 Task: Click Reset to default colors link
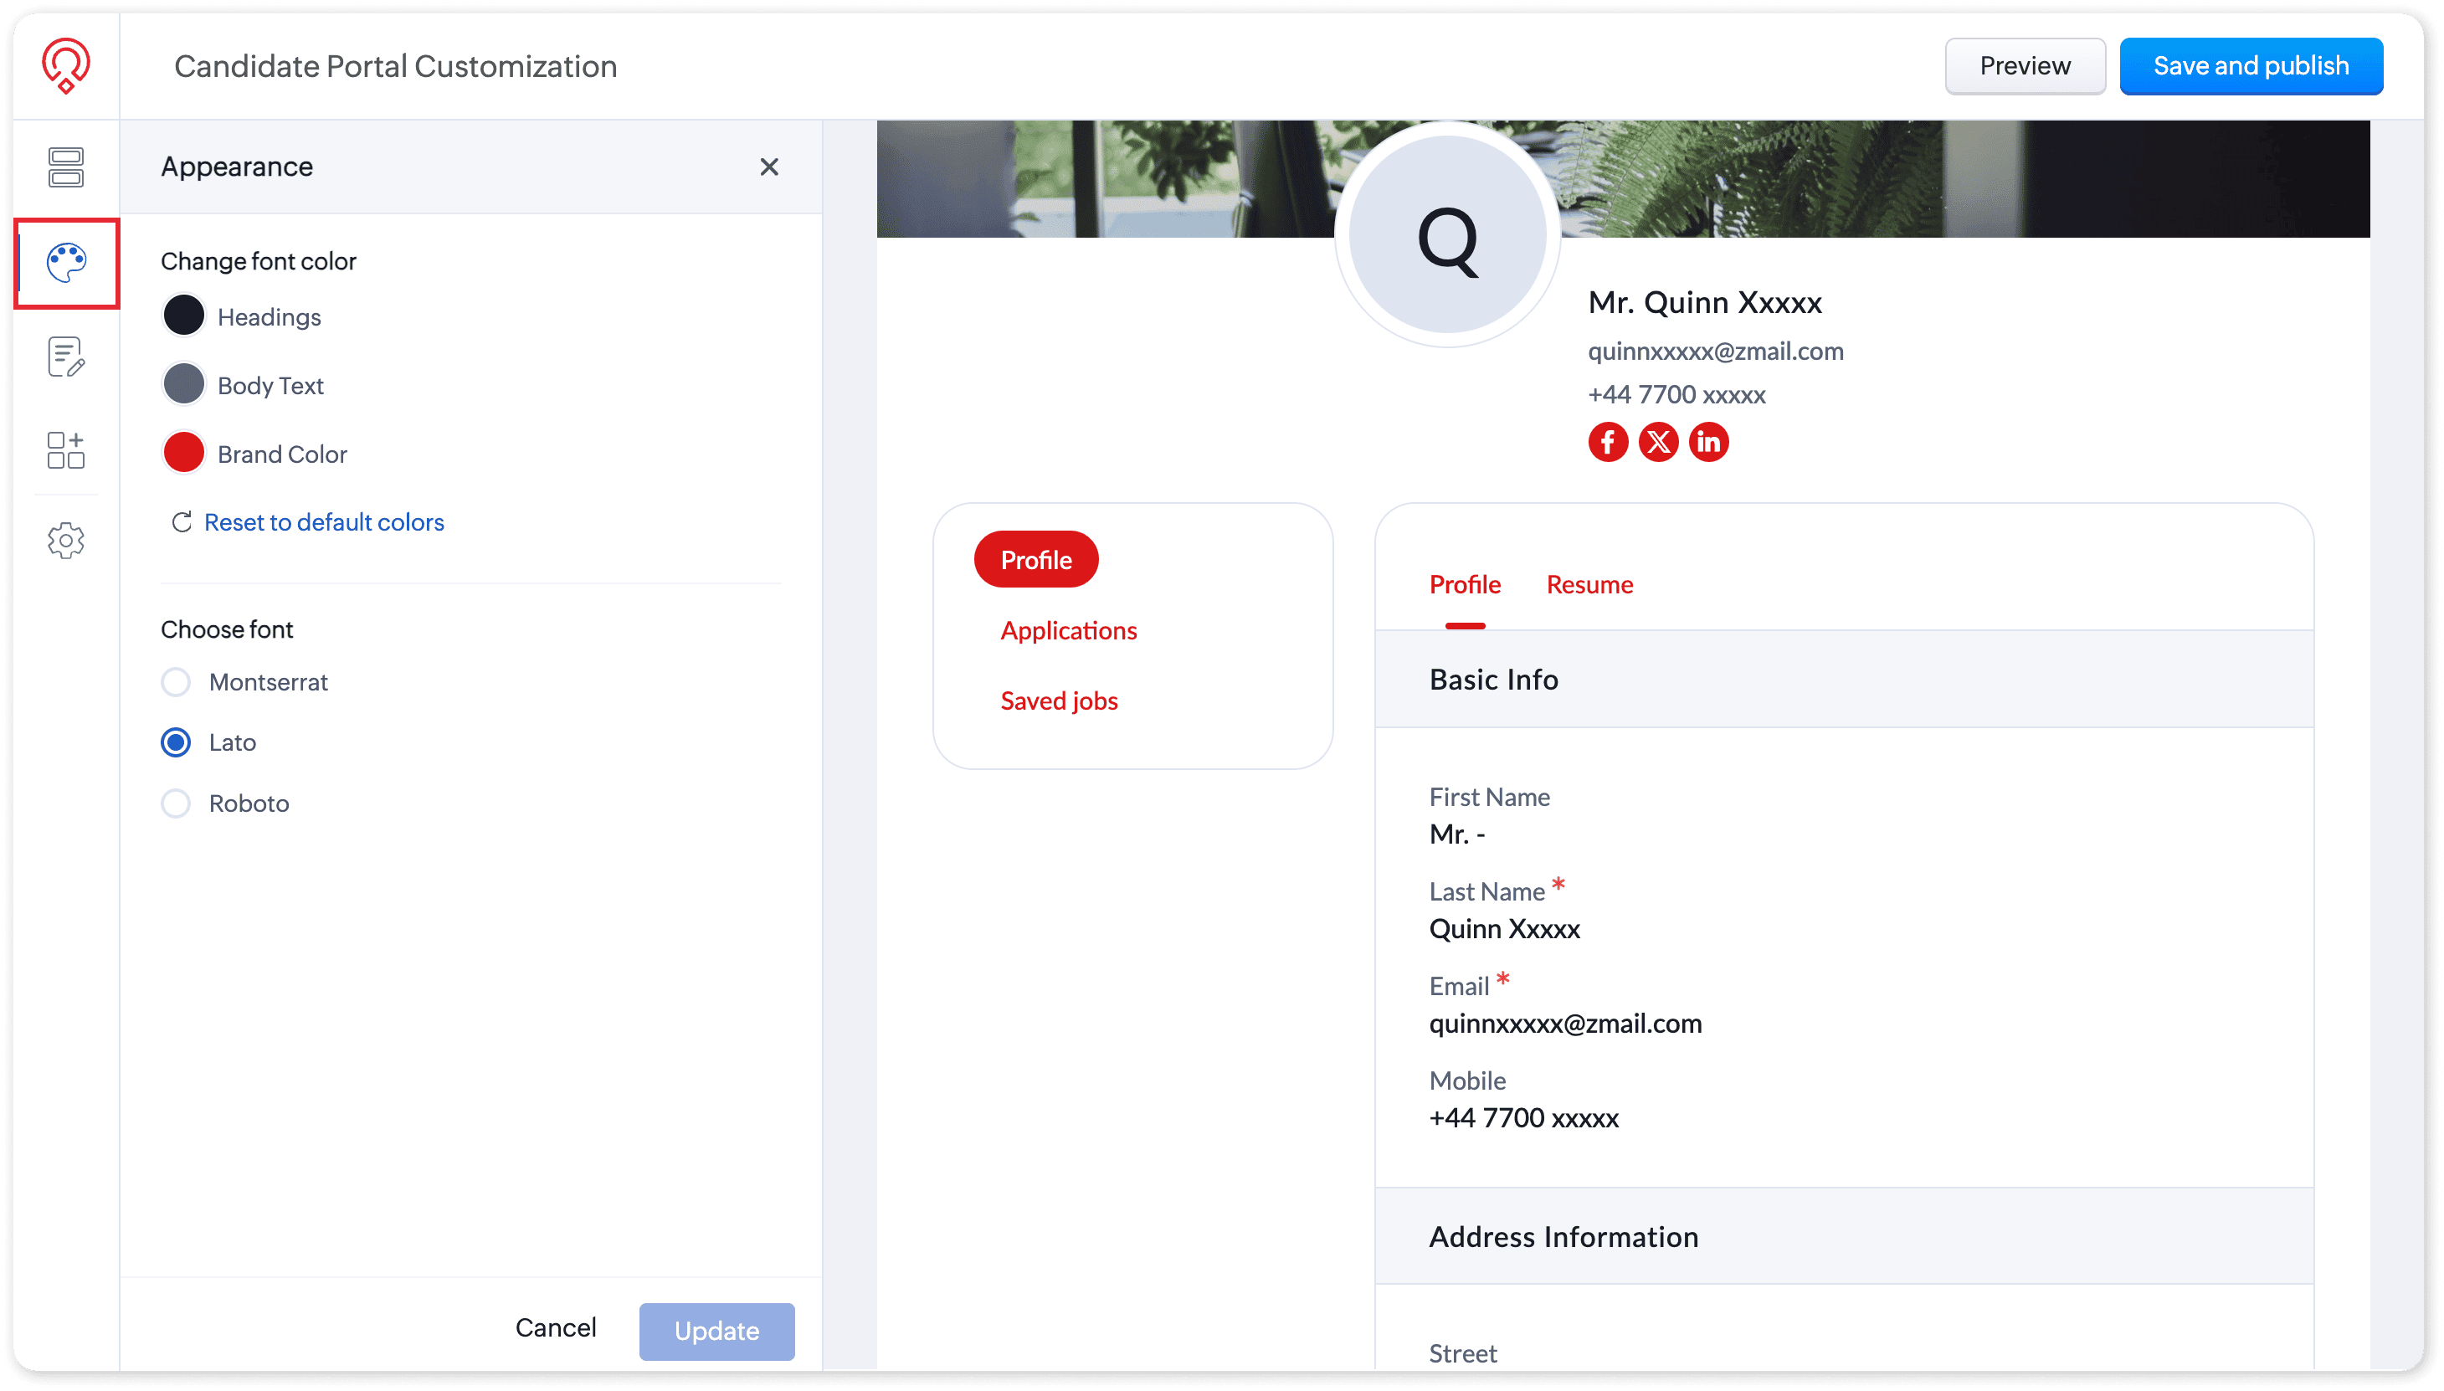(x=323, y=521)
